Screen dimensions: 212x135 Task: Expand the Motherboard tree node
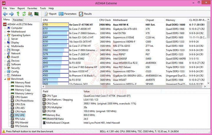[5, 32]
